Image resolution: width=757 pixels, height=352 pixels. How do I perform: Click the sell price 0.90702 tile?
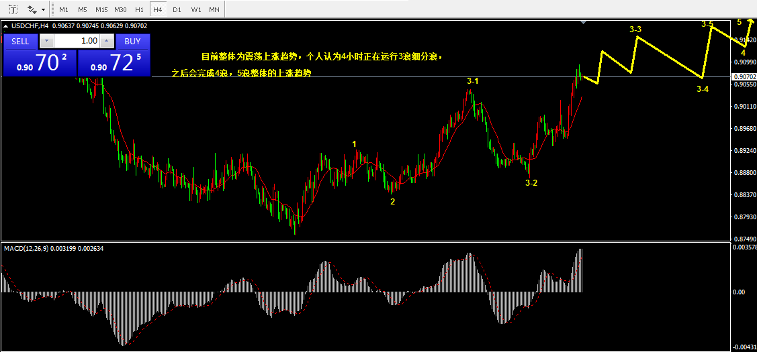[40, 63]
